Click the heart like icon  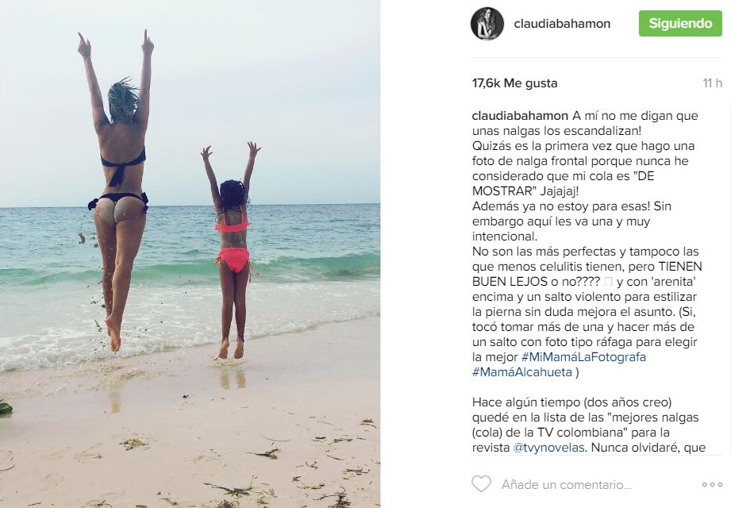coord(481,483)
